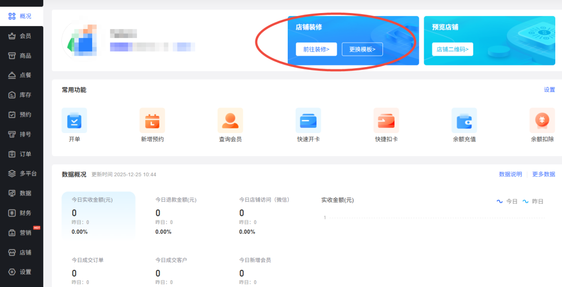Open the 设置 link in 常用功能
The image size is (562, 287).
pyautogui.click(x=550, y=90)
